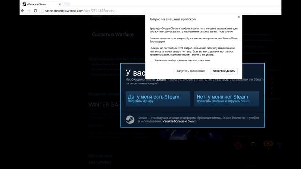Click Запустить приложение button
The image size is (301, 169).
coord(190,71)
